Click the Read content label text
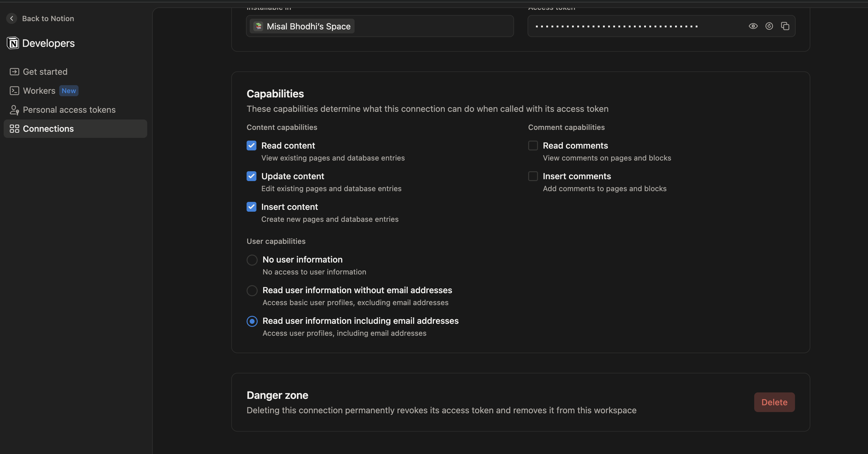The image size is (868, 454). click(x=288, y=146)
